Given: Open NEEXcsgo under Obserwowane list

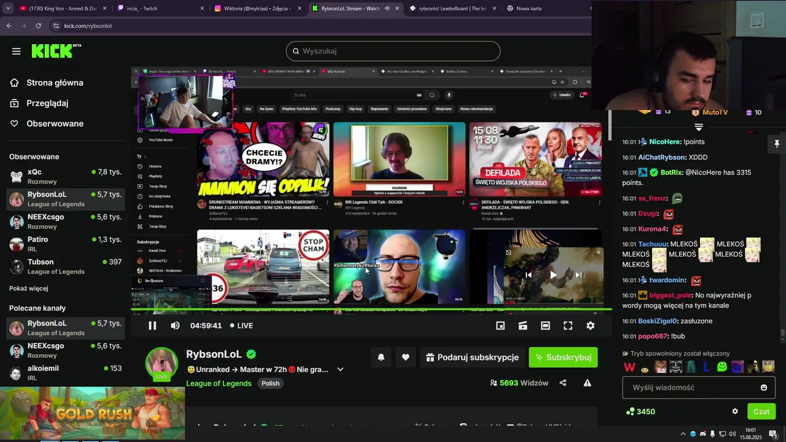Looking at the screenshot, I should pyautogui.click(x=66, y=221).
